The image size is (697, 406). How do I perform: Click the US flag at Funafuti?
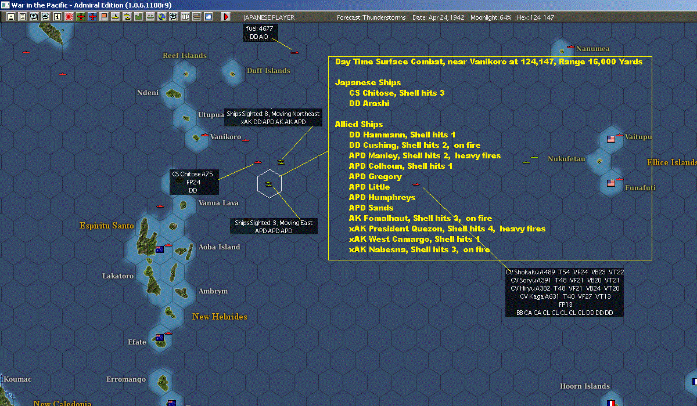(x=611, y=183)
